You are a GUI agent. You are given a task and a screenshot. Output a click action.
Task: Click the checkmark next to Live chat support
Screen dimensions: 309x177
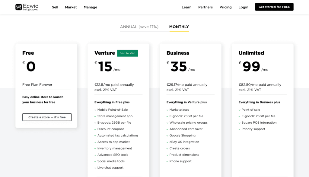[x=95, y=168]
